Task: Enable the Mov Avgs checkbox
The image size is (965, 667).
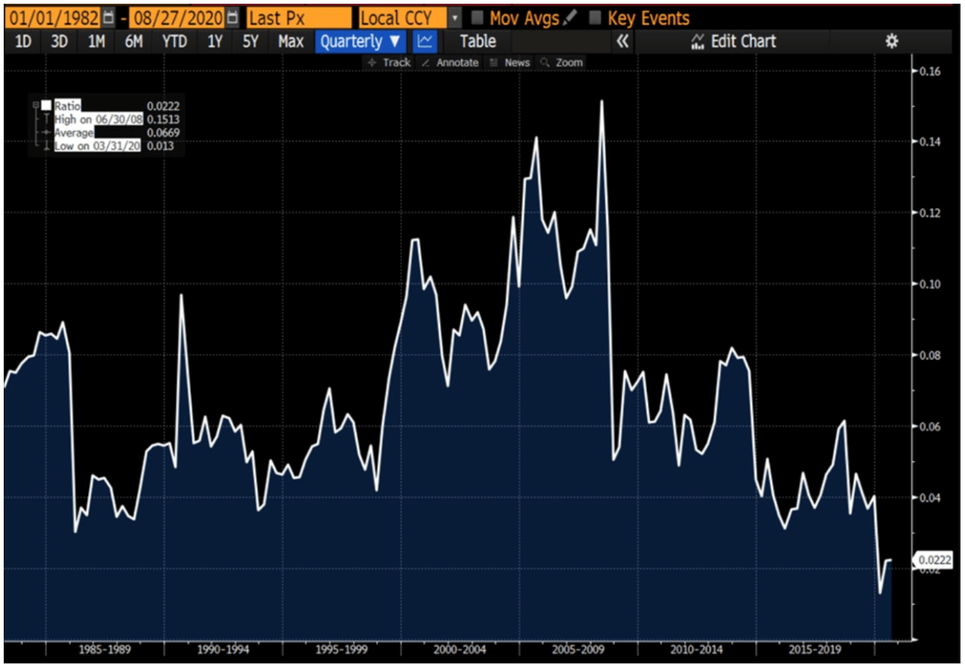Action: click(478, 17)
